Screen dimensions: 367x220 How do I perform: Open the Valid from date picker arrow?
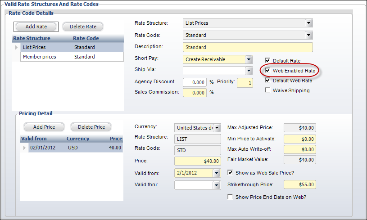(x=216, y=173)
